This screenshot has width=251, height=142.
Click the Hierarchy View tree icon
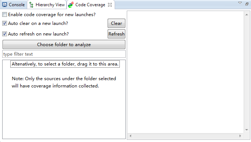pyautogui.click(x=31, y=5)
